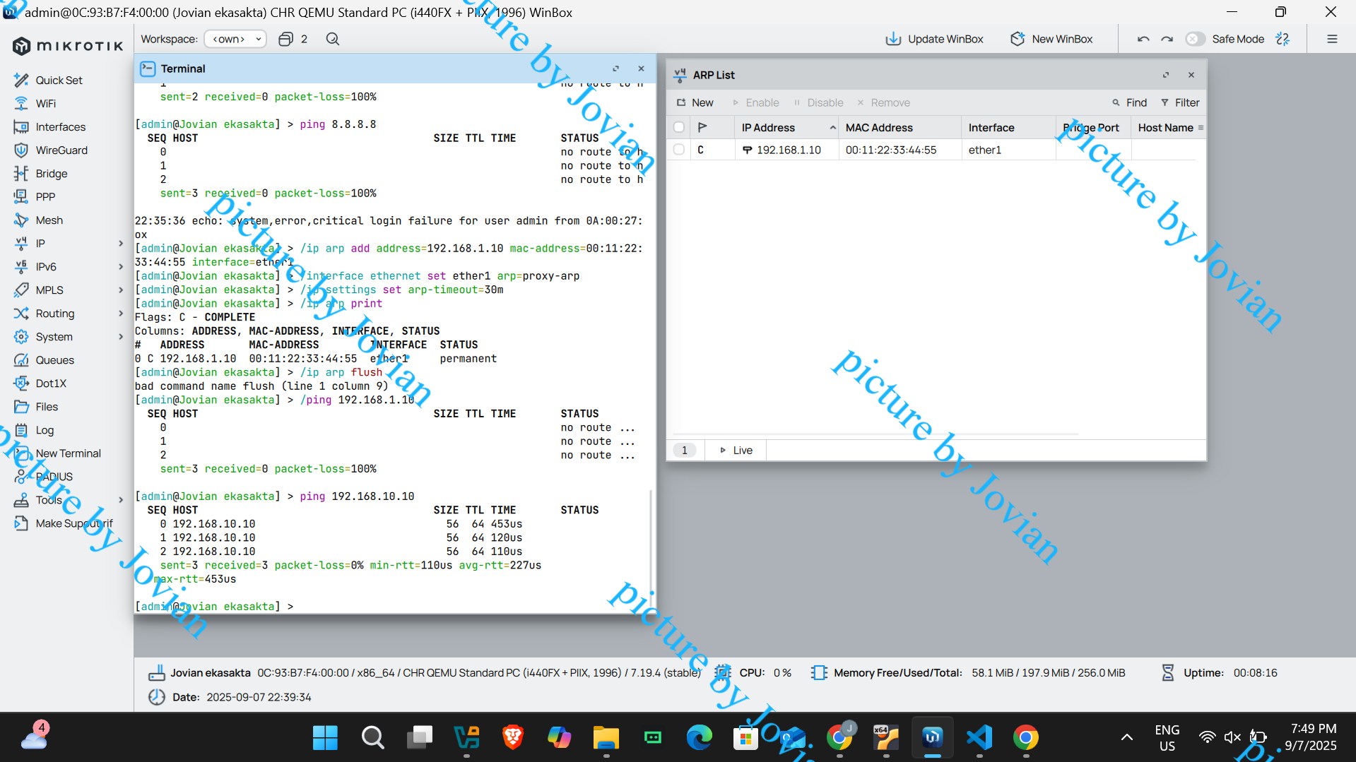Open the Log menu item

pos(45,430)
